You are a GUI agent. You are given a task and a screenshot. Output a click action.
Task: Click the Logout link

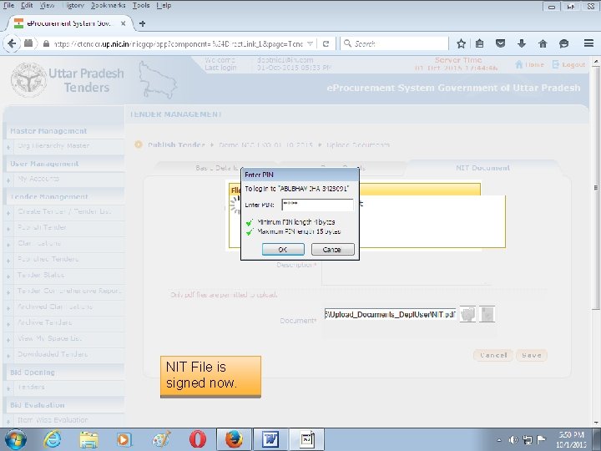pyautogui.click(x=569, y=64)
